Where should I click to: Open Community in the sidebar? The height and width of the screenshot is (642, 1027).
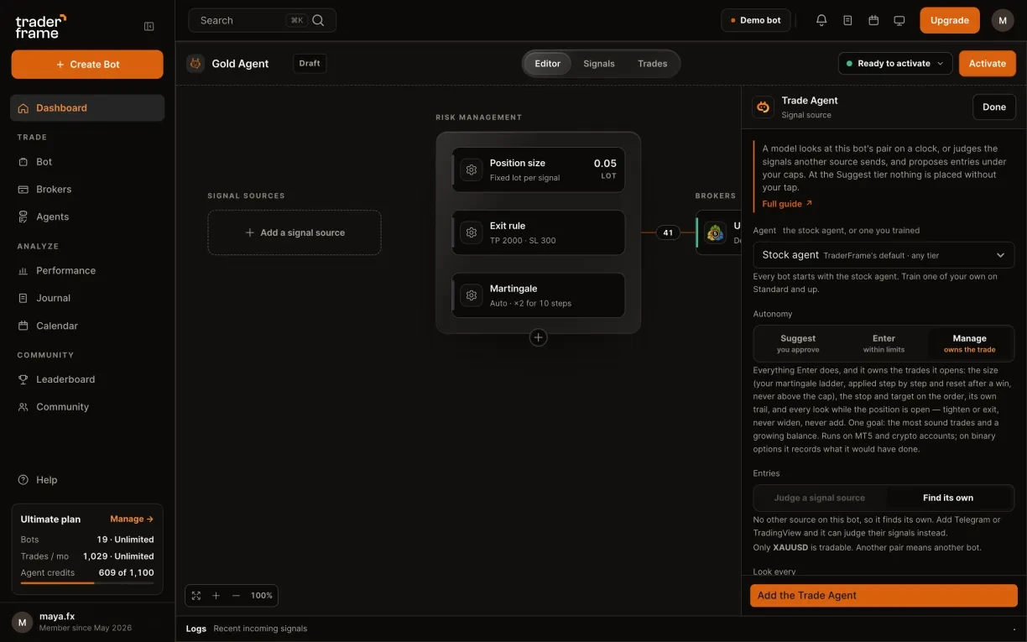click(87, 407)
